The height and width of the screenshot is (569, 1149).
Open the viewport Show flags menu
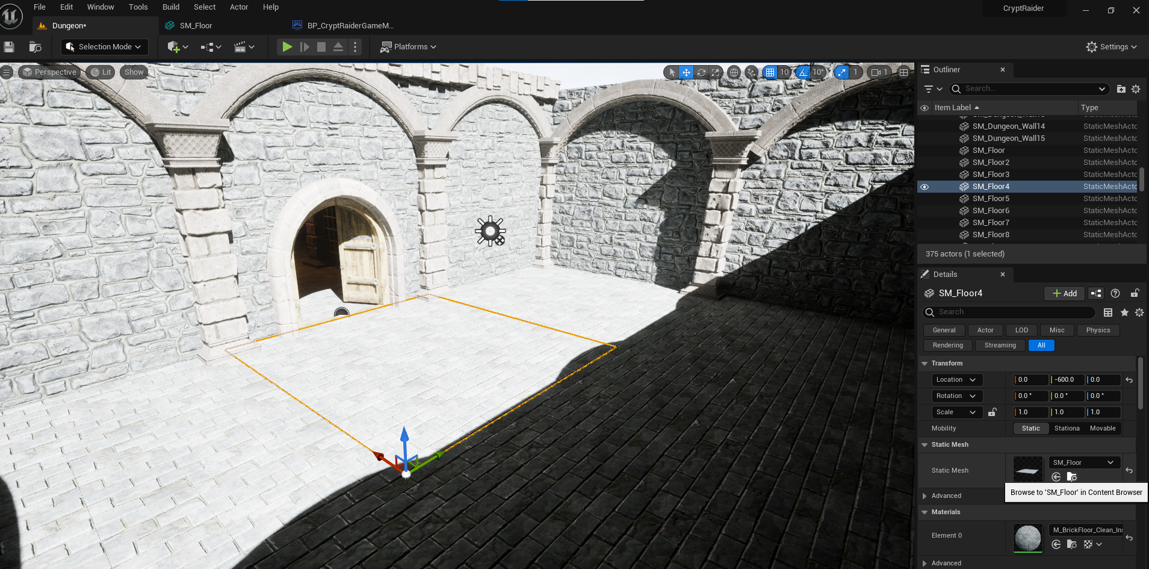tap(134, 72)
